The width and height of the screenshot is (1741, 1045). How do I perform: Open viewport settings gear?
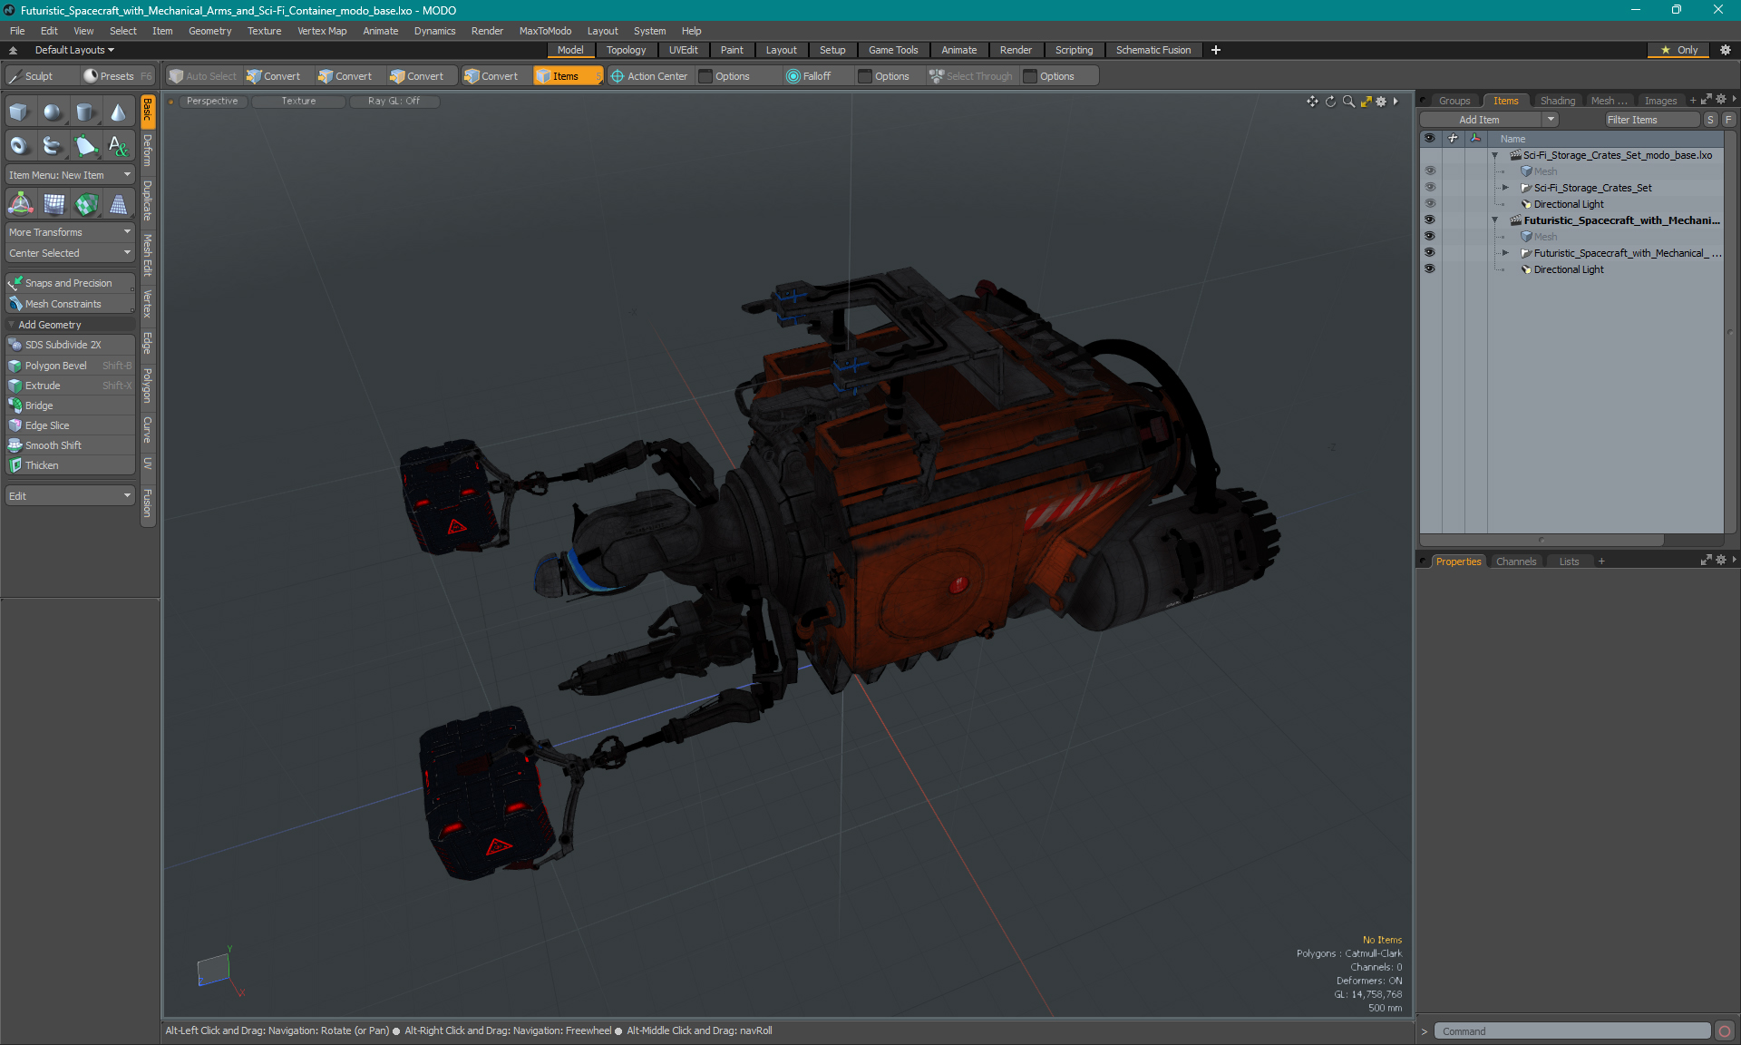pyautogui.click(x=1381, y=102)
